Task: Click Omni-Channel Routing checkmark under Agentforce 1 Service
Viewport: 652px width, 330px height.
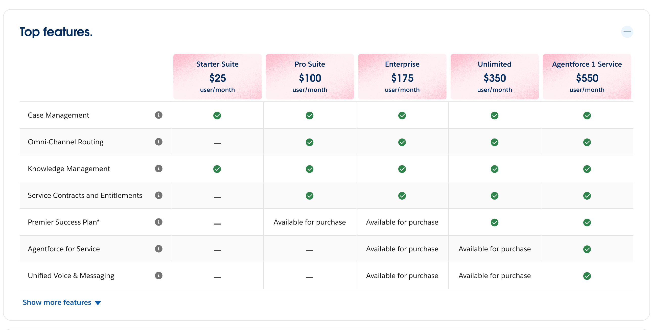Action: pyautogui.click(x=587, y=143)
